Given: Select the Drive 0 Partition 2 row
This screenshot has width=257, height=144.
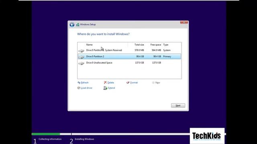Looking at the screenshot, I should 129,56.
